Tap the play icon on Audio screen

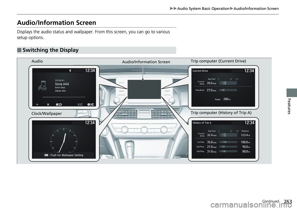pos(37,104)
